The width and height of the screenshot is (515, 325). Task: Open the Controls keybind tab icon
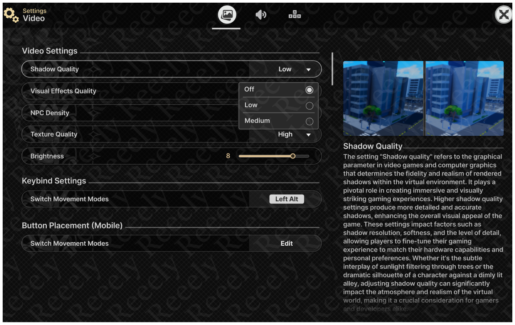pos(294,15)
